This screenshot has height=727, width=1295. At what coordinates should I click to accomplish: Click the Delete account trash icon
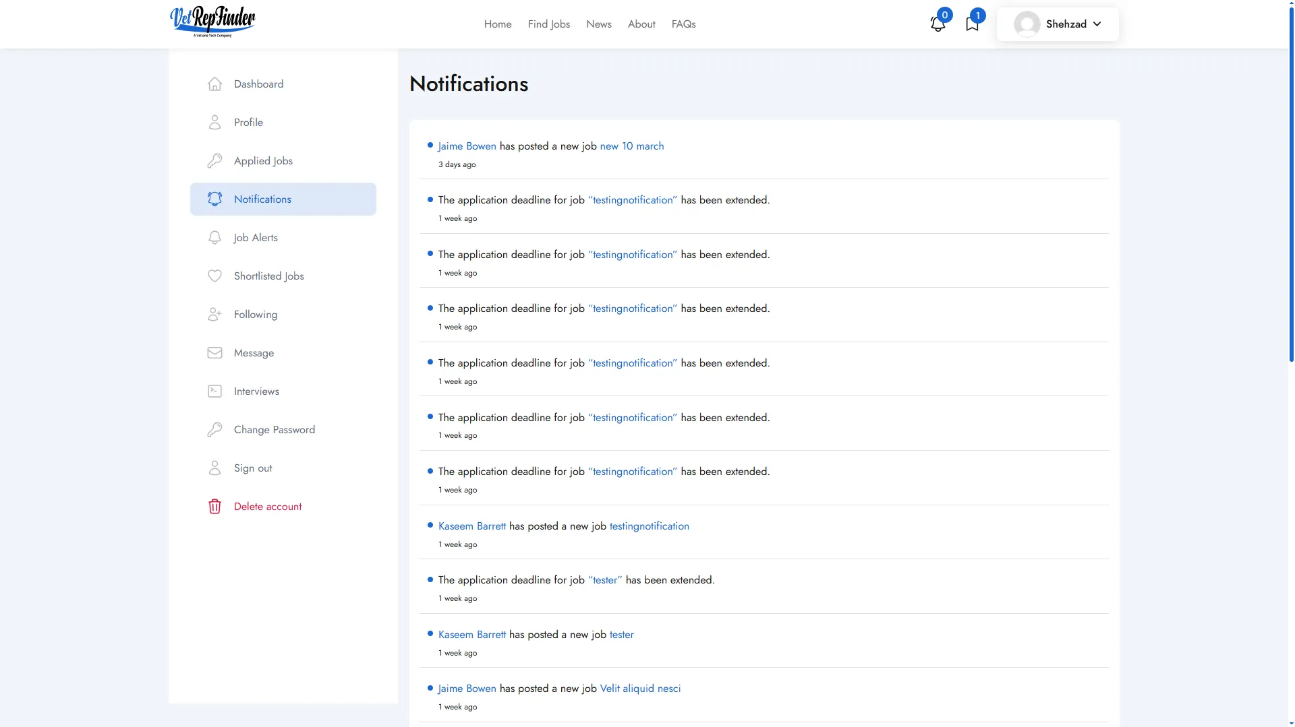coord(214,507)
